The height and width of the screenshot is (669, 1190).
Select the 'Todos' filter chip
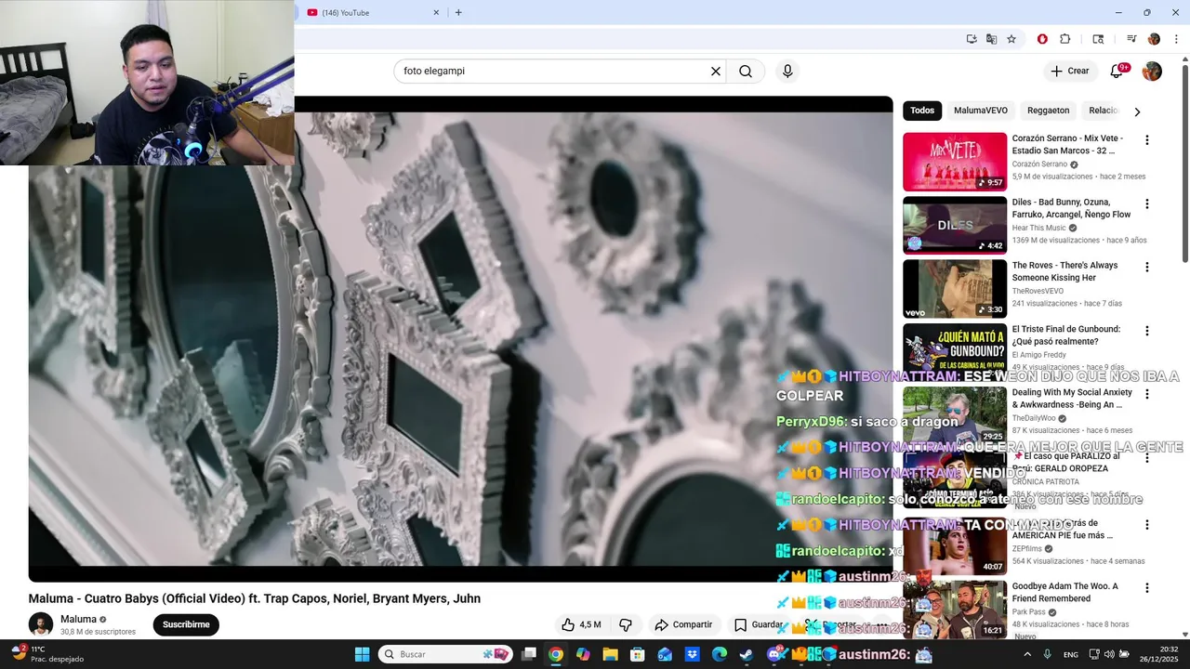(x=922, y=111)
